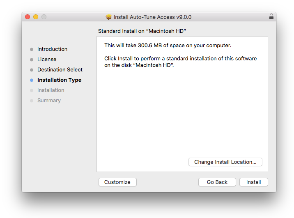
Task: Select the Destination Select step
Action: pos(60,70)
